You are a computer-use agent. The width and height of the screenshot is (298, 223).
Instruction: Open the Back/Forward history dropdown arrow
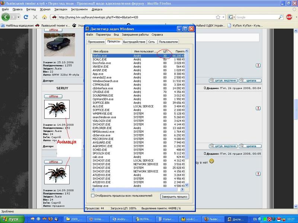click(18, 17)
